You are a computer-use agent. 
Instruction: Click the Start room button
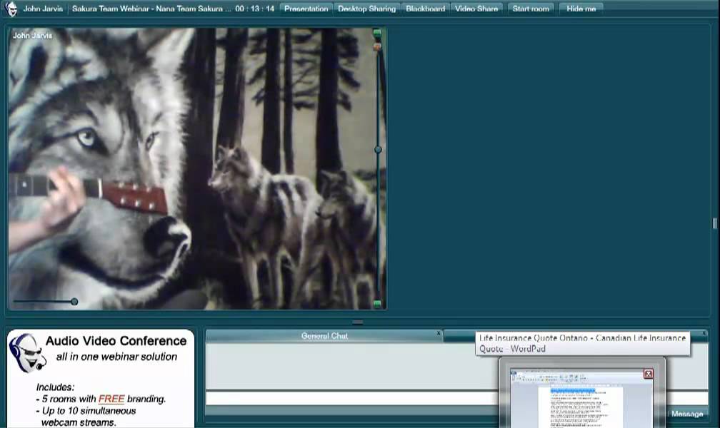[531, 9]
